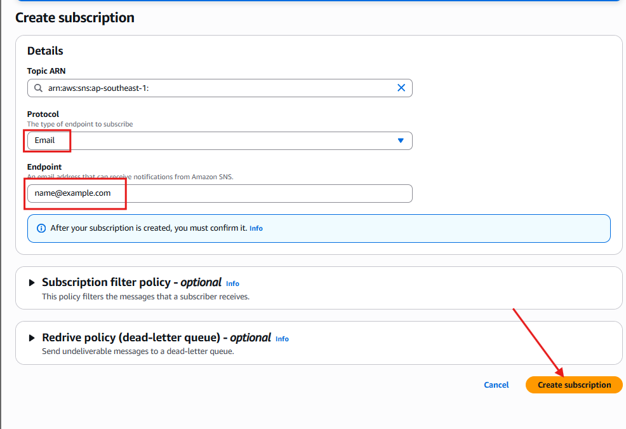Open the Protocol dropdown arrow
This screenshot has height=429, width=626.
401,140
